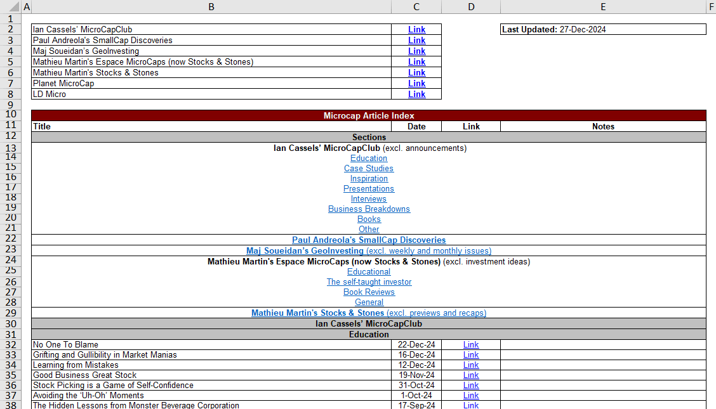Open link for Learning from Mistakes
Viewport: 716px width, 409px height.
click(471, 365)
